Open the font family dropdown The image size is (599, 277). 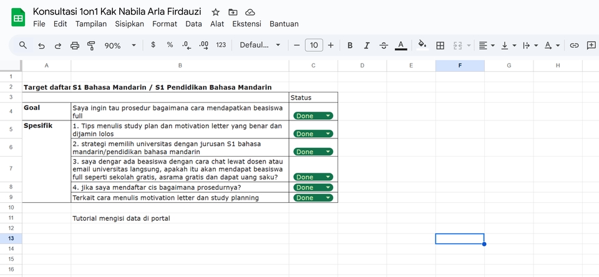point(260,46)
